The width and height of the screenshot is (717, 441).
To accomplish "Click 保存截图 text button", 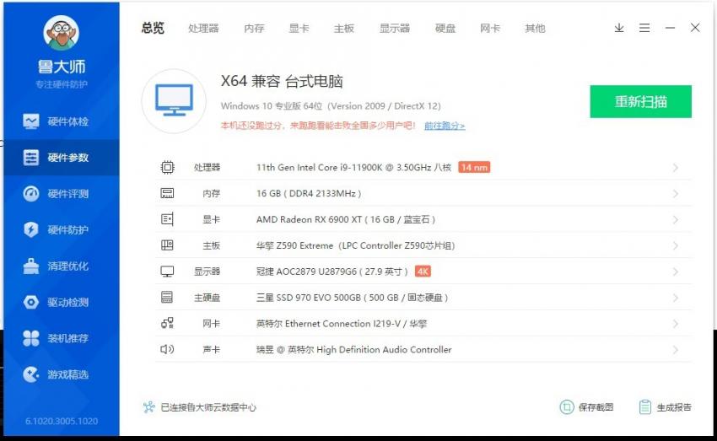I will [x=596, y=406].
